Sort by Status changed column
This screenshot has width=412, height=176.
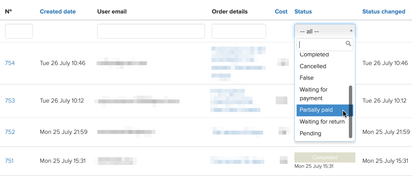coord(384,12)
